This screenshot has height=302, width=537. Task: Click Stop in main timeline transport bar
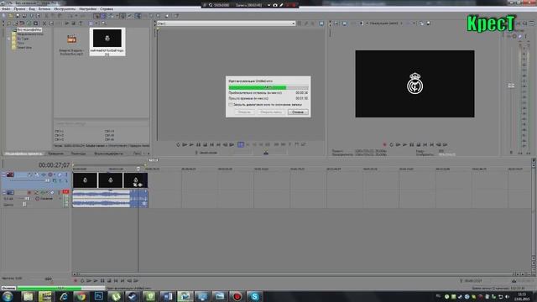[109, 281]
